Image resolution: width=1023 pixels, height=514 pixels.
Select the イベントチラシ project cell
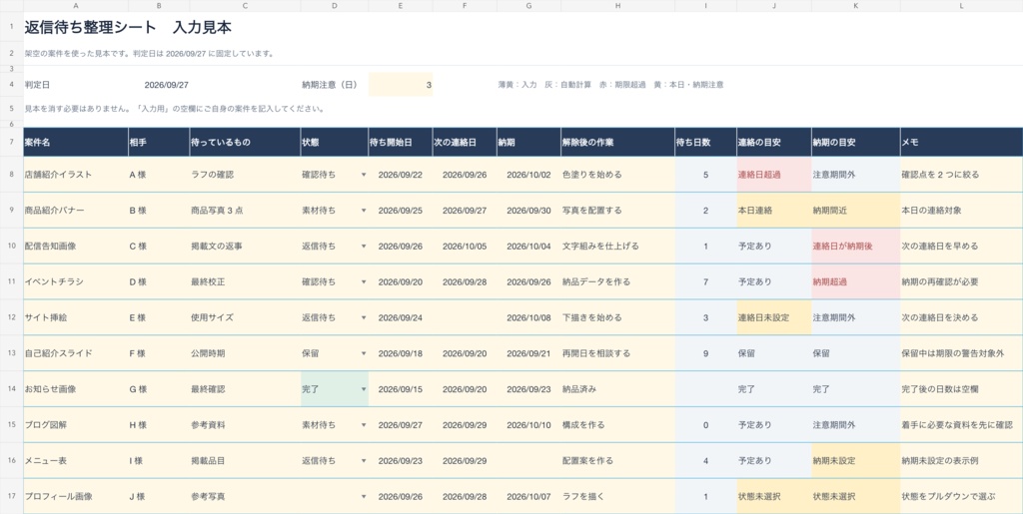click(x=76, y=282)
